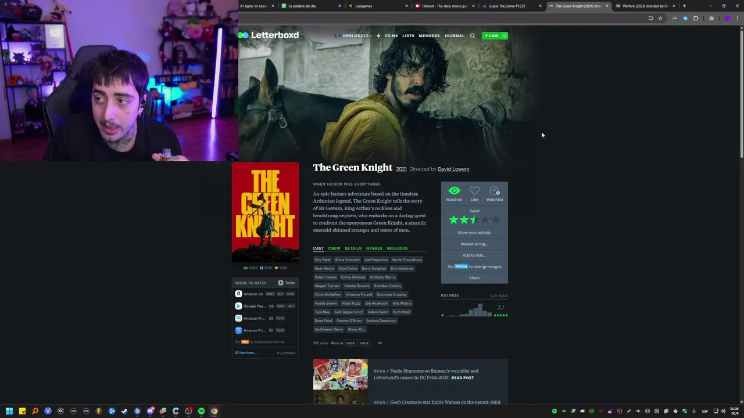Click BUY on the Google Play row
The height and width of the screenshot is (418, 744).
tap(291, 306)
